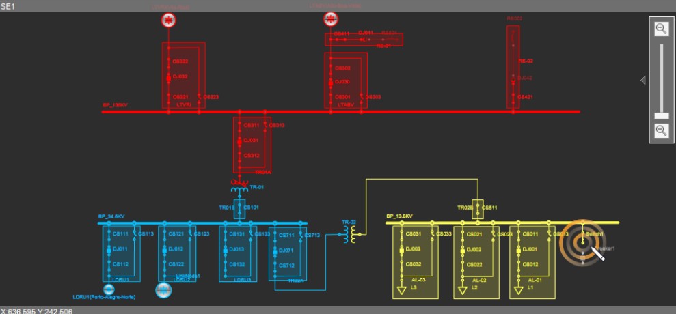The height and width of the screenshot is (314, 676).
Task: Select the blue BP_34.5KV busbar
Action: pyautogui.click(x=205, y=223)
